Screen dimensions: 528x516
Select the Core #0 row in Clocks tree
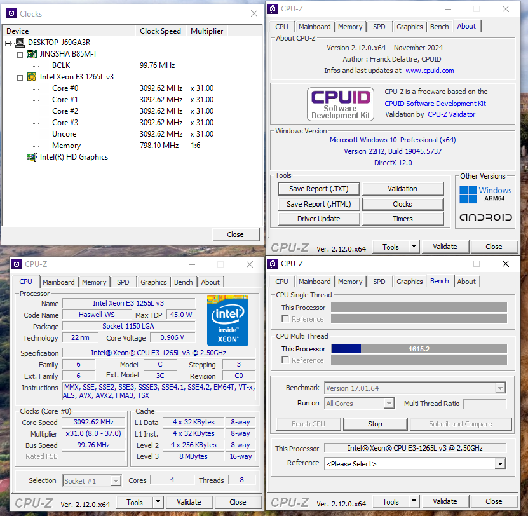tap(133, 88)
